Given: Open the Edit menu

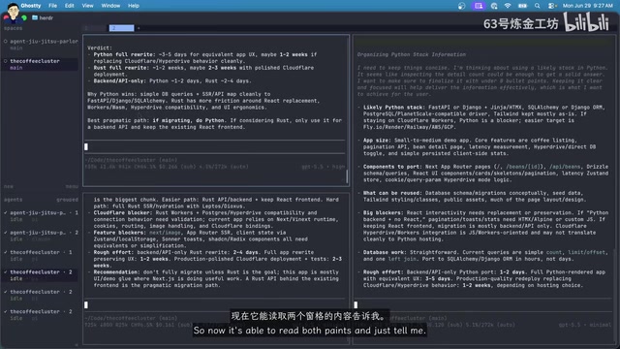Looking at the screenshot, I should click(70, 6).
